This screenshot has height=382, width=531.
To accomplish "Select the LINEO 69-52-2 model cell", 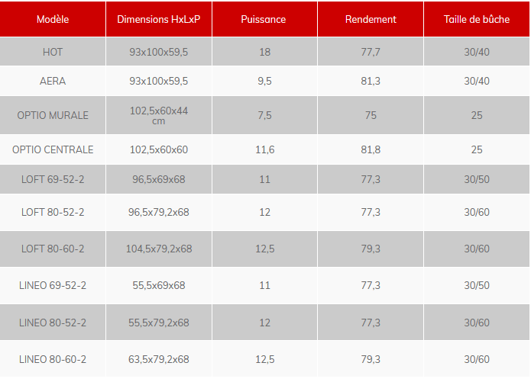I will [x=53, y=285].
